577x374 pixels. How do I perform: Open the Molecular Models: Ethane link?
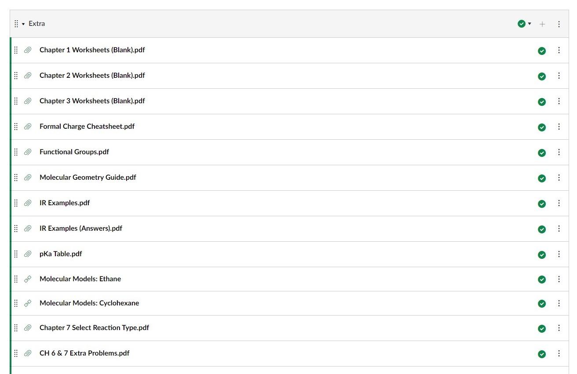click(x=80, y=279)
